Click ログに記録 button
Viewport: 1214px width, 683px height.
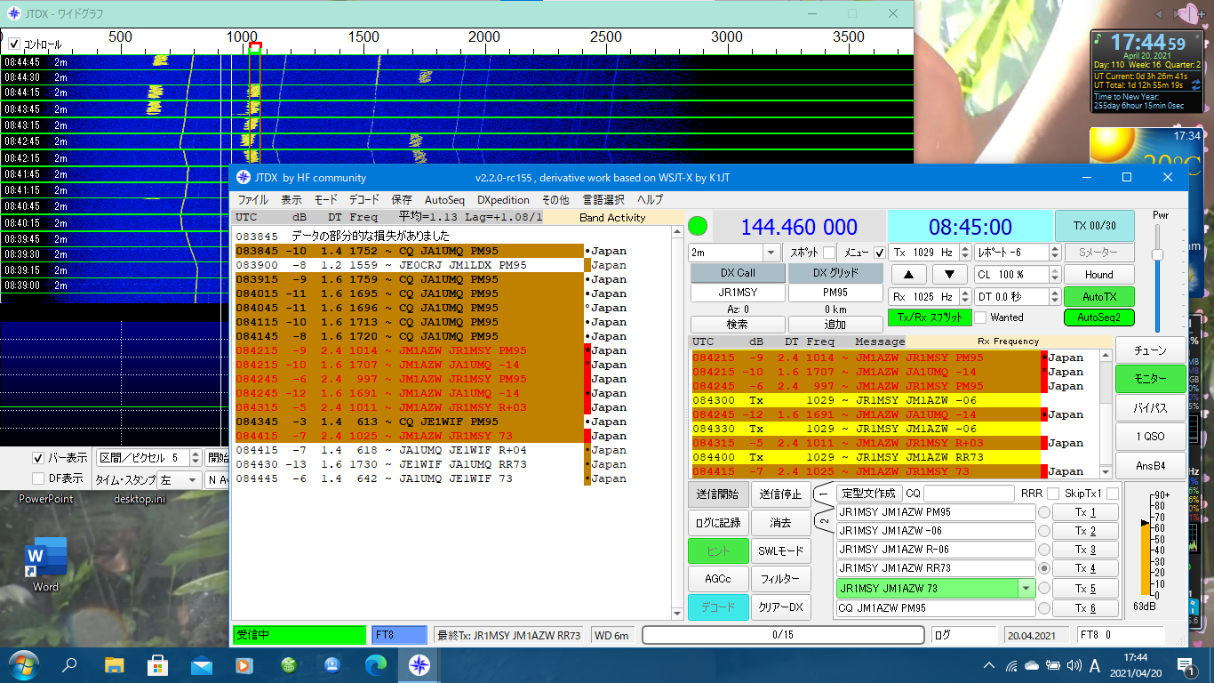(717, 523)
